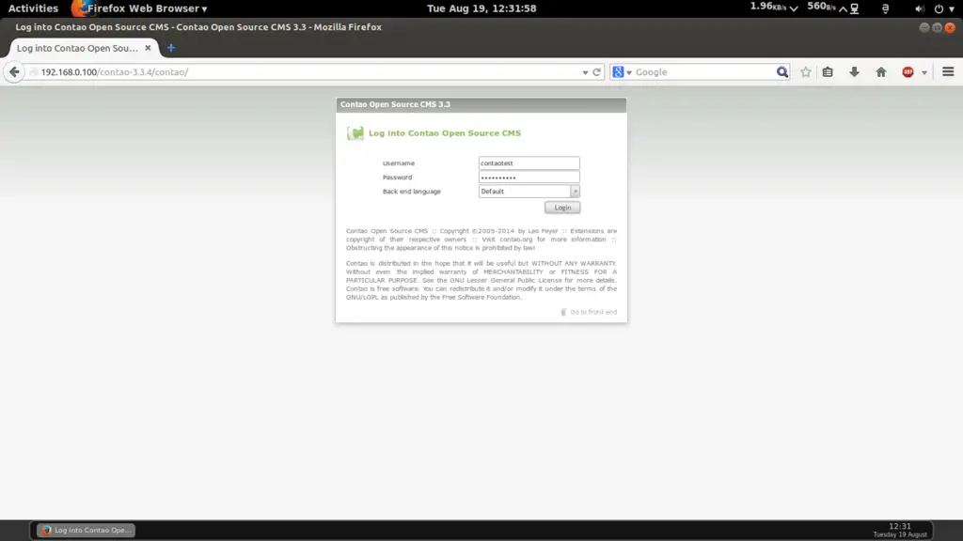The image size is (963, 541).
Task: Close the Log into Contao tab
Action: pos(148,48)
